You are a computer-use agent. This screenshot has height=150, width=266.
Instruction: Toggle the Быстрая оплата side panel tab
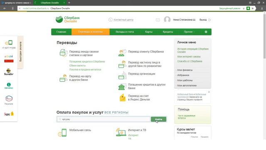point(20,52)
